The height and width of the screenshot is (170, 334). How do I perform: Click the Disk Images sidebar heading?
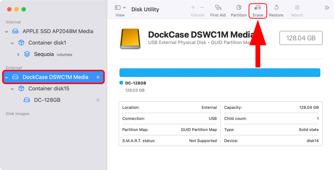18,114
